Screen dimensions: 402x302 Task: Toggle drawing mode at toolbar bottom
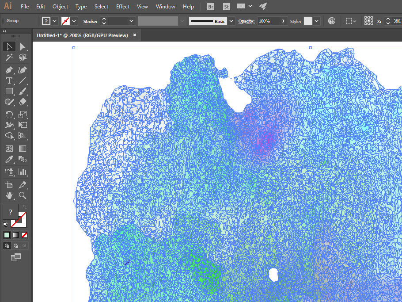click(7, 245)
